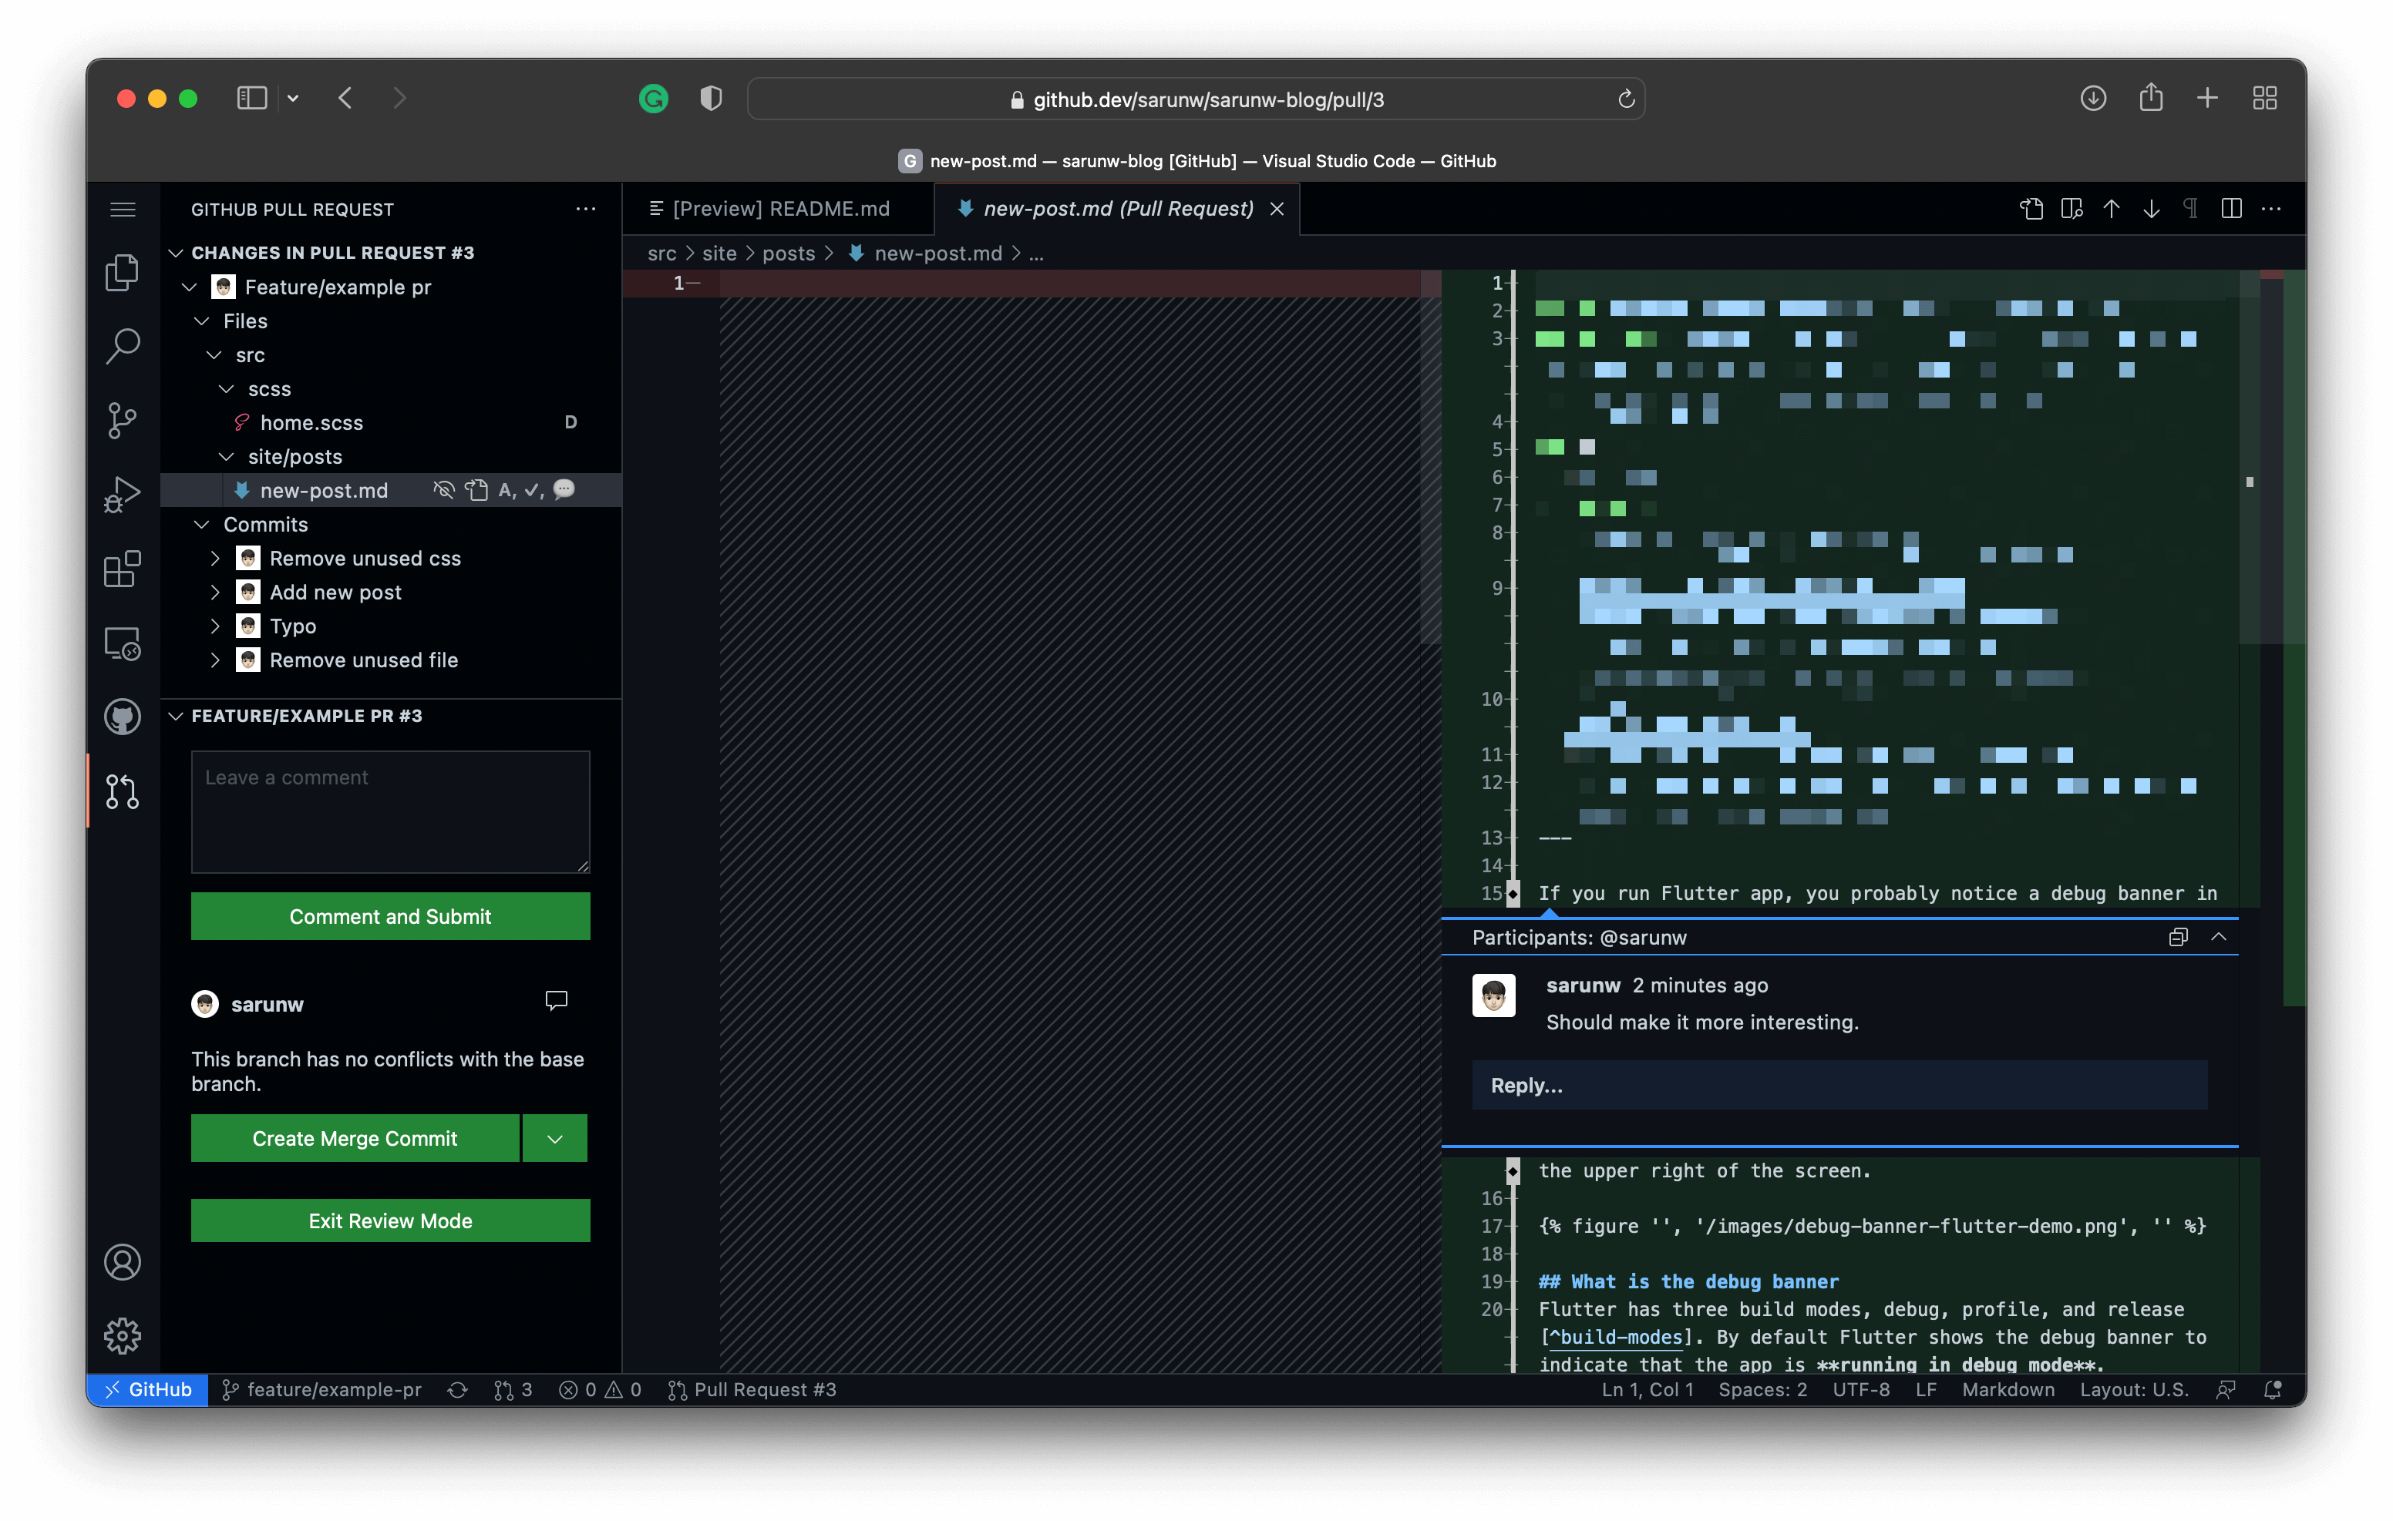Toggle whitespace rendering pilcrow icon
The width and height of the screenshot is (2393, 1521).
point(2190,209)
